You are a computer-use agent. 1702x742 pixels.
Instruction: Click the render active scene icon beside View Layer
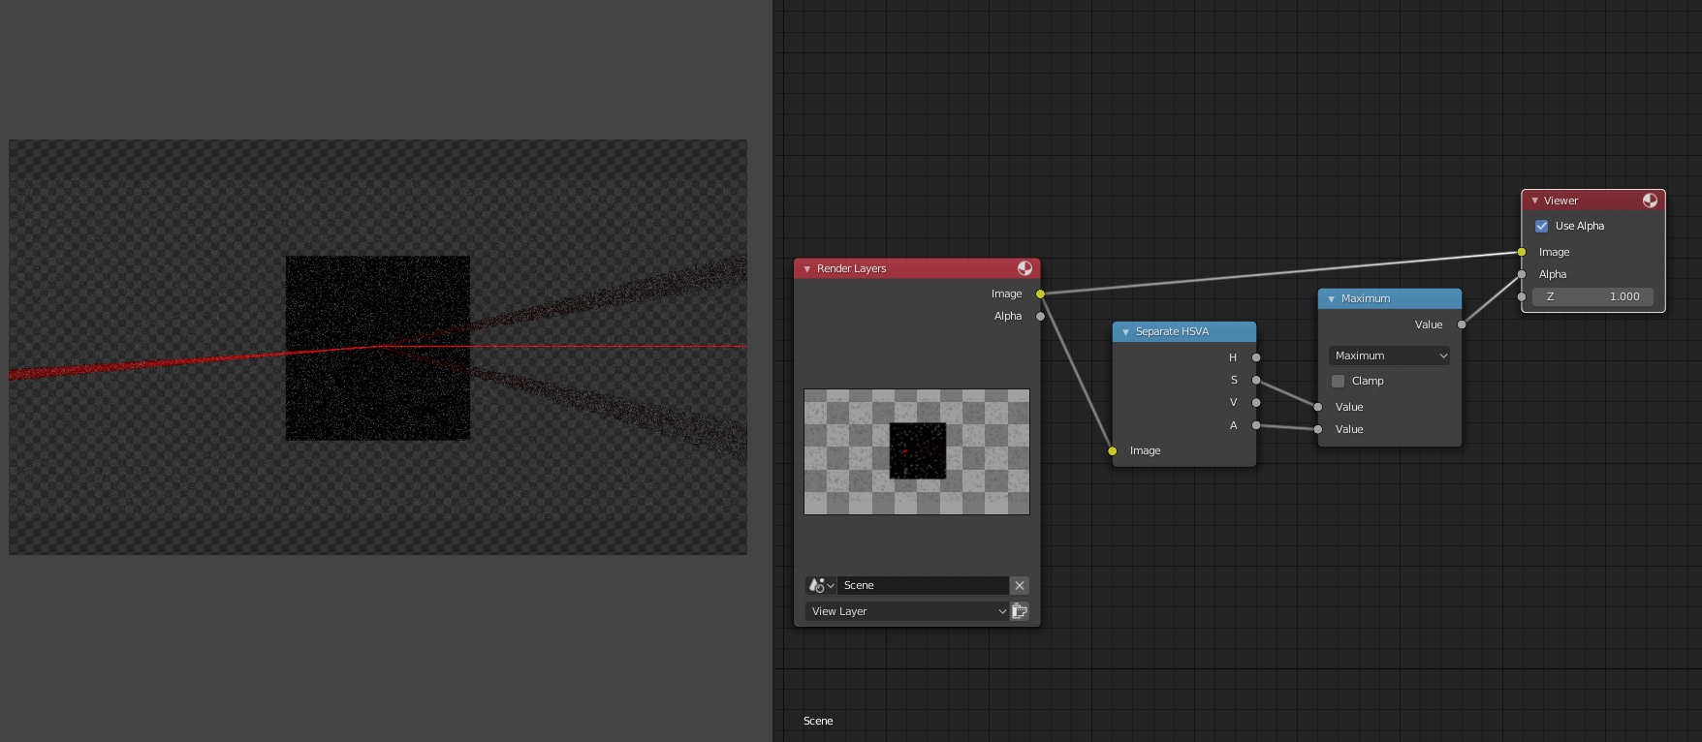(1020, 611)
